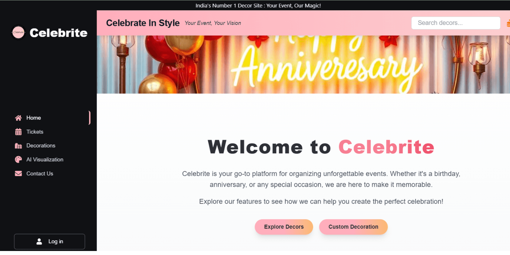
Task: Click the Log in button
Action: coord(50,242)
